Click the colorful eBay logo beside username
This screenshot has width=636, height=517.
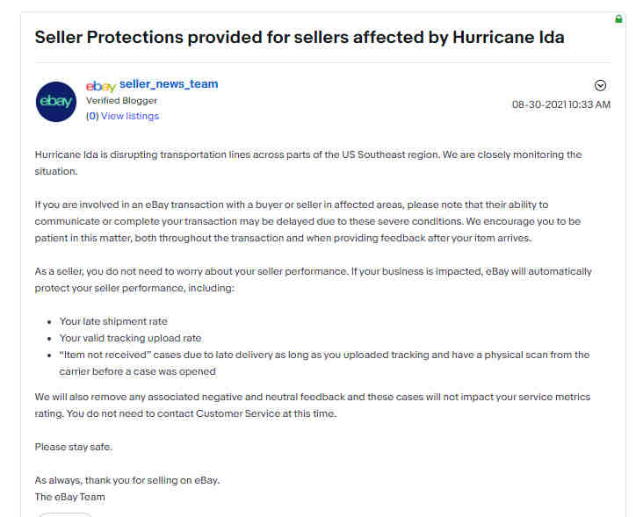click(101, 86)
